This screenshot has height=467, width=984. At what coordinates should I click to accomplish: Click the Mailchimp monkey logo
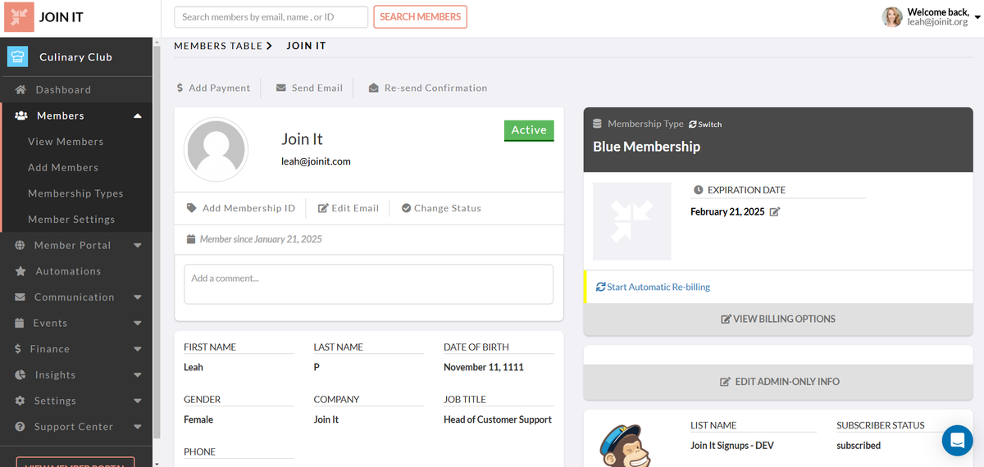pyautogui.click(x=626, y=443)
